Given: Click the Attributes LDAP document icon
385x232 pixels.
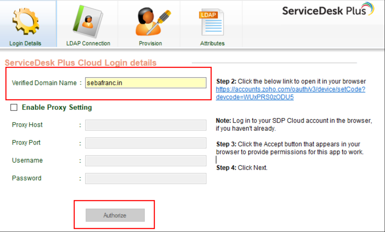Looking at the screenshot, I should click(x=212, y=23).
